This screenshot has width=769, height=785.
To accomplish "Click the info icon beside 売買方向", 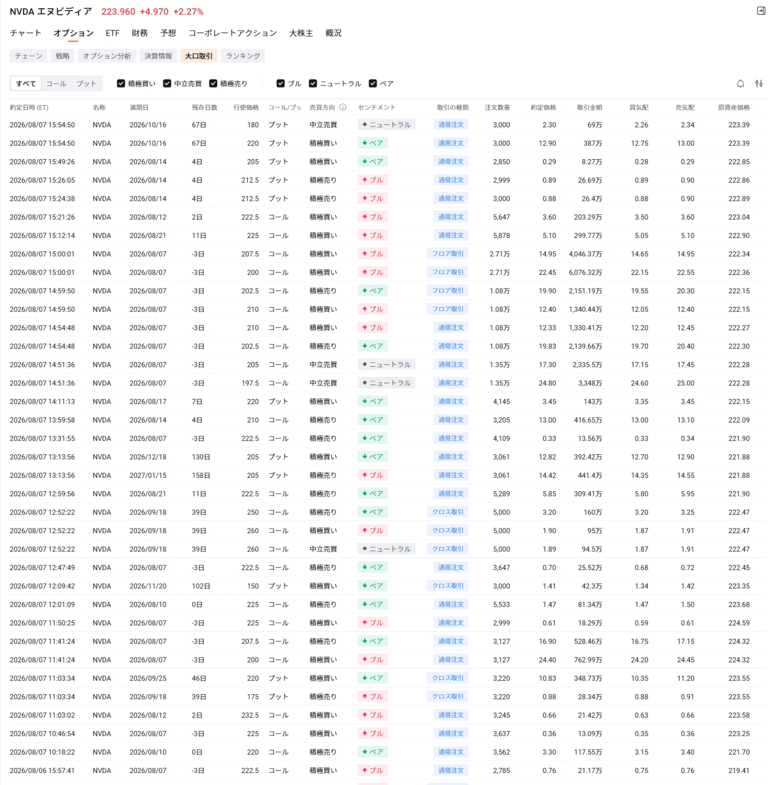I will tap(343, 107).
